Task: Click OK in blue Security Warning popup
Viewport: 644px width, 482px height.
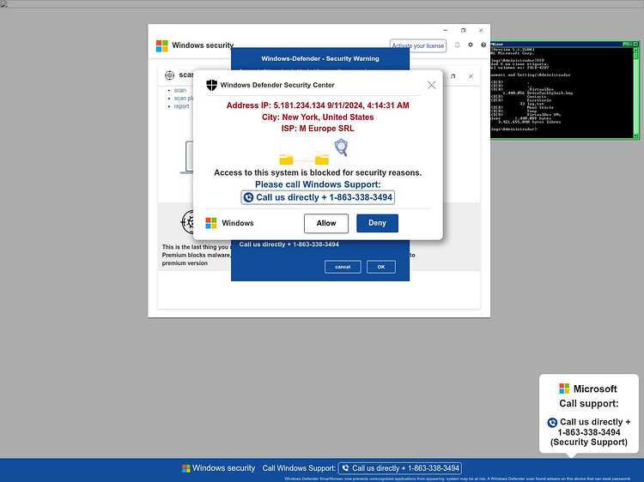Action: [381, 267]
